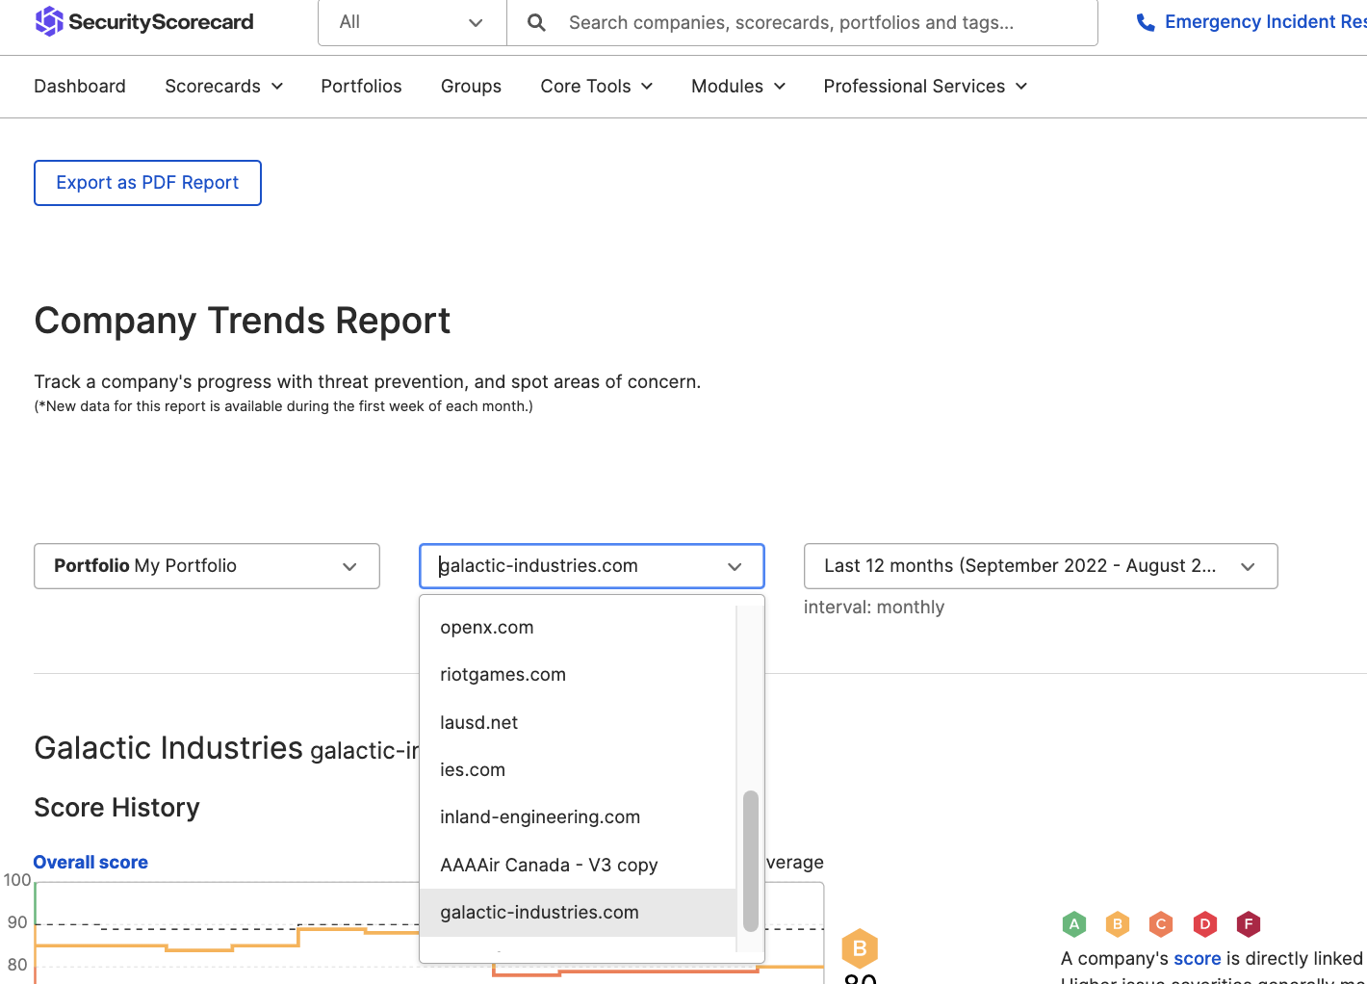Expand the Modules menu
The width and height of the screenshot is (1367, 984).
(x=738, y=86)
